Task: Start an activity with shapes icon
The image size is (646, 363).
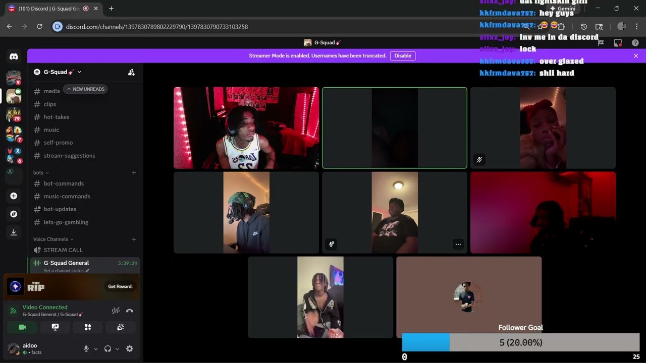Action: click(x=88, y=327)
